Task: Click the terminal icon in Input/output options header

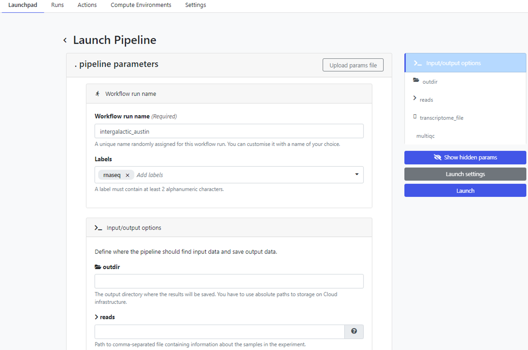Action: (98, 228)
